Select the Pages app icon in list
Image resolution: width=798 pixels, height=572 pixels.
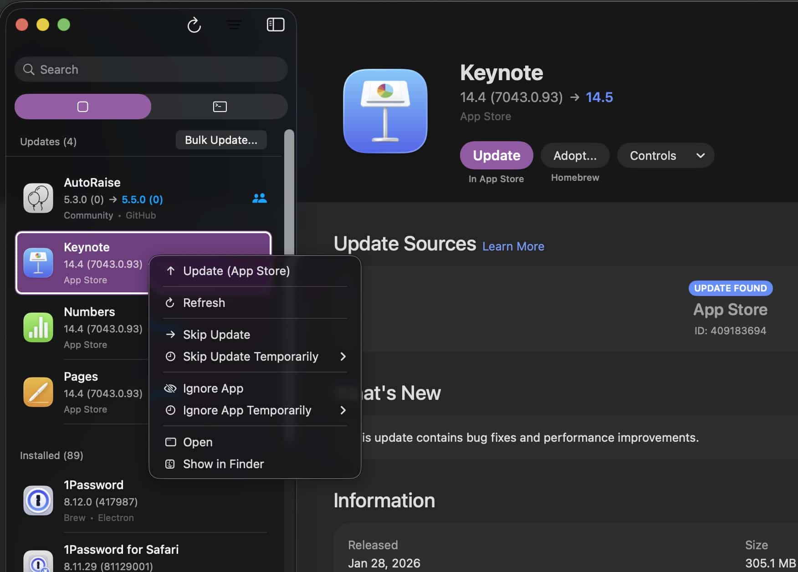click(38, 392)
